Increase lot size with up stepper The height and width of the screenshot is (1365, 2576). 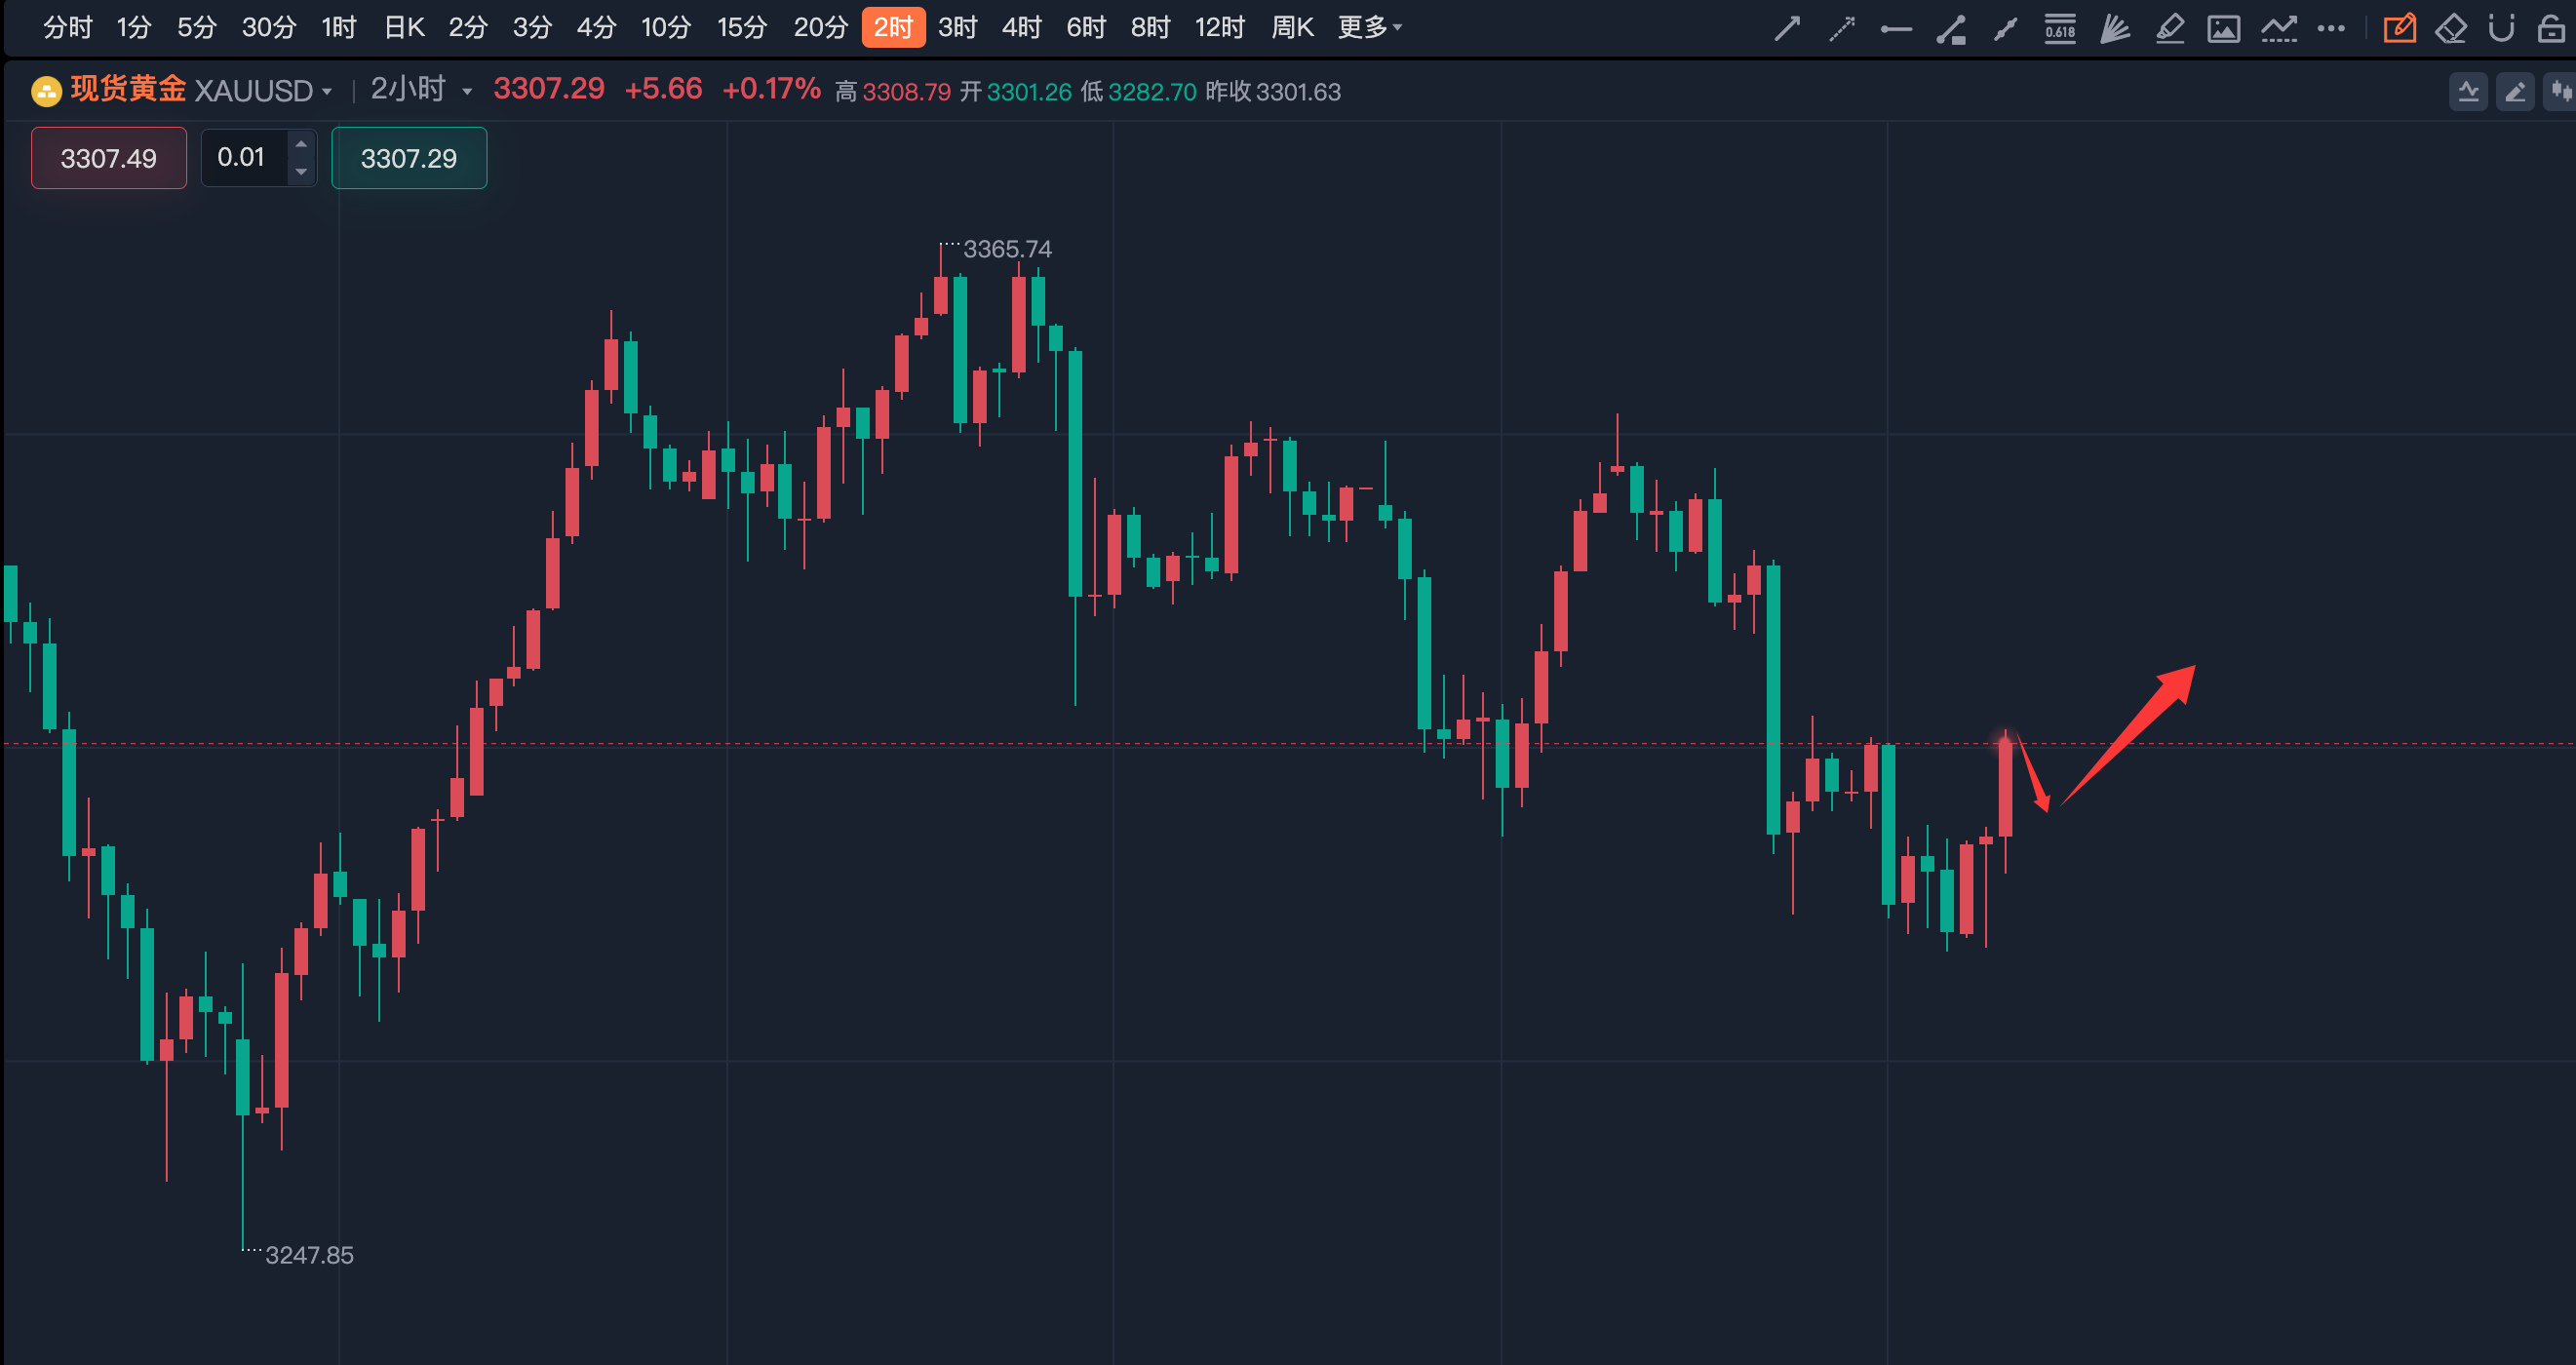click(x=301, y=145)
